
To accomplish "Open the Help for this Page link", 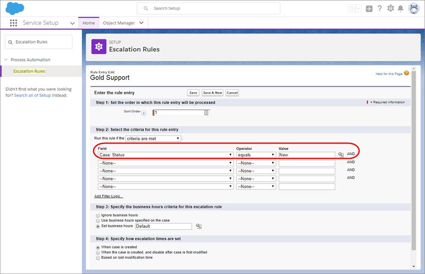I will (x=389, y=74).
